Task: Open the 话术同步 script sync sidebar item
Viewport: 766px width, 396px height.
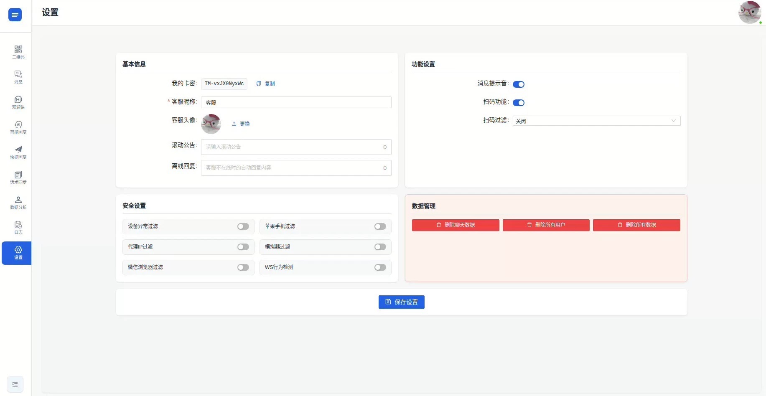Action: [x=18, y=178]
